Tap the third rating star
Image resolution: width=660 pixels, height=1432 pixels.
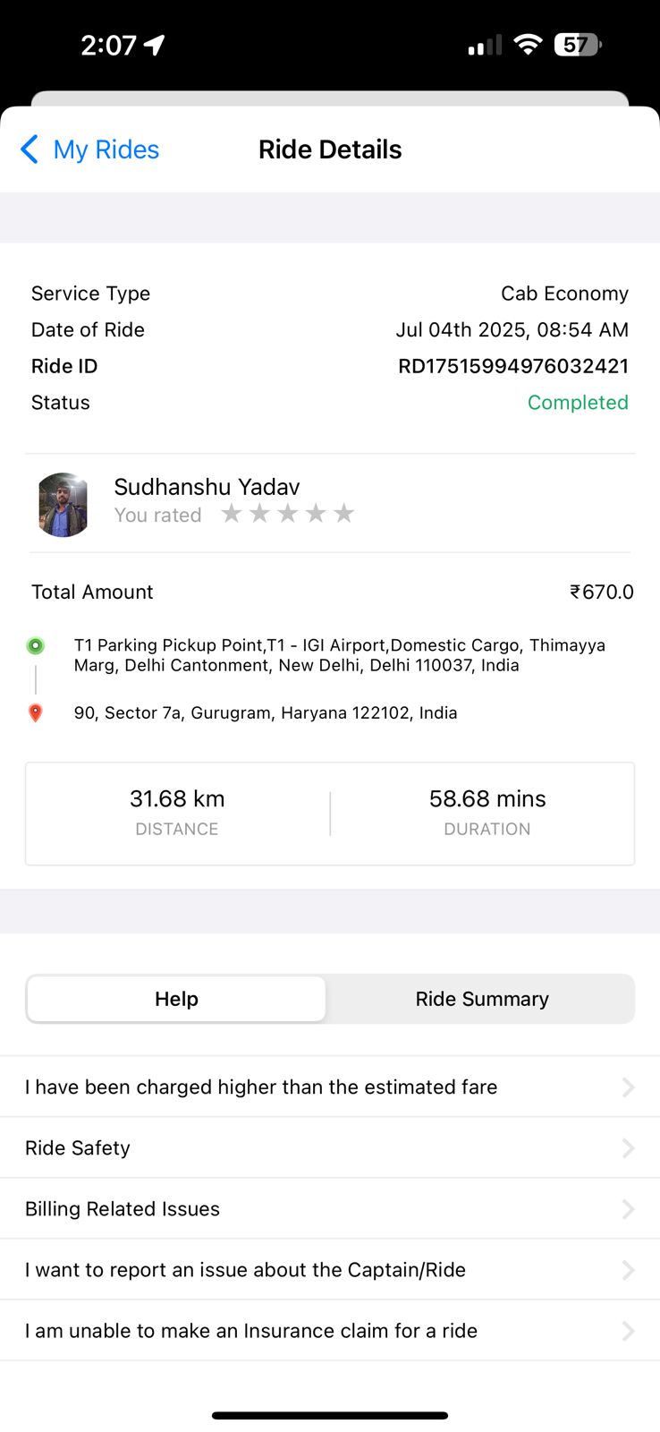coord(288,514)
